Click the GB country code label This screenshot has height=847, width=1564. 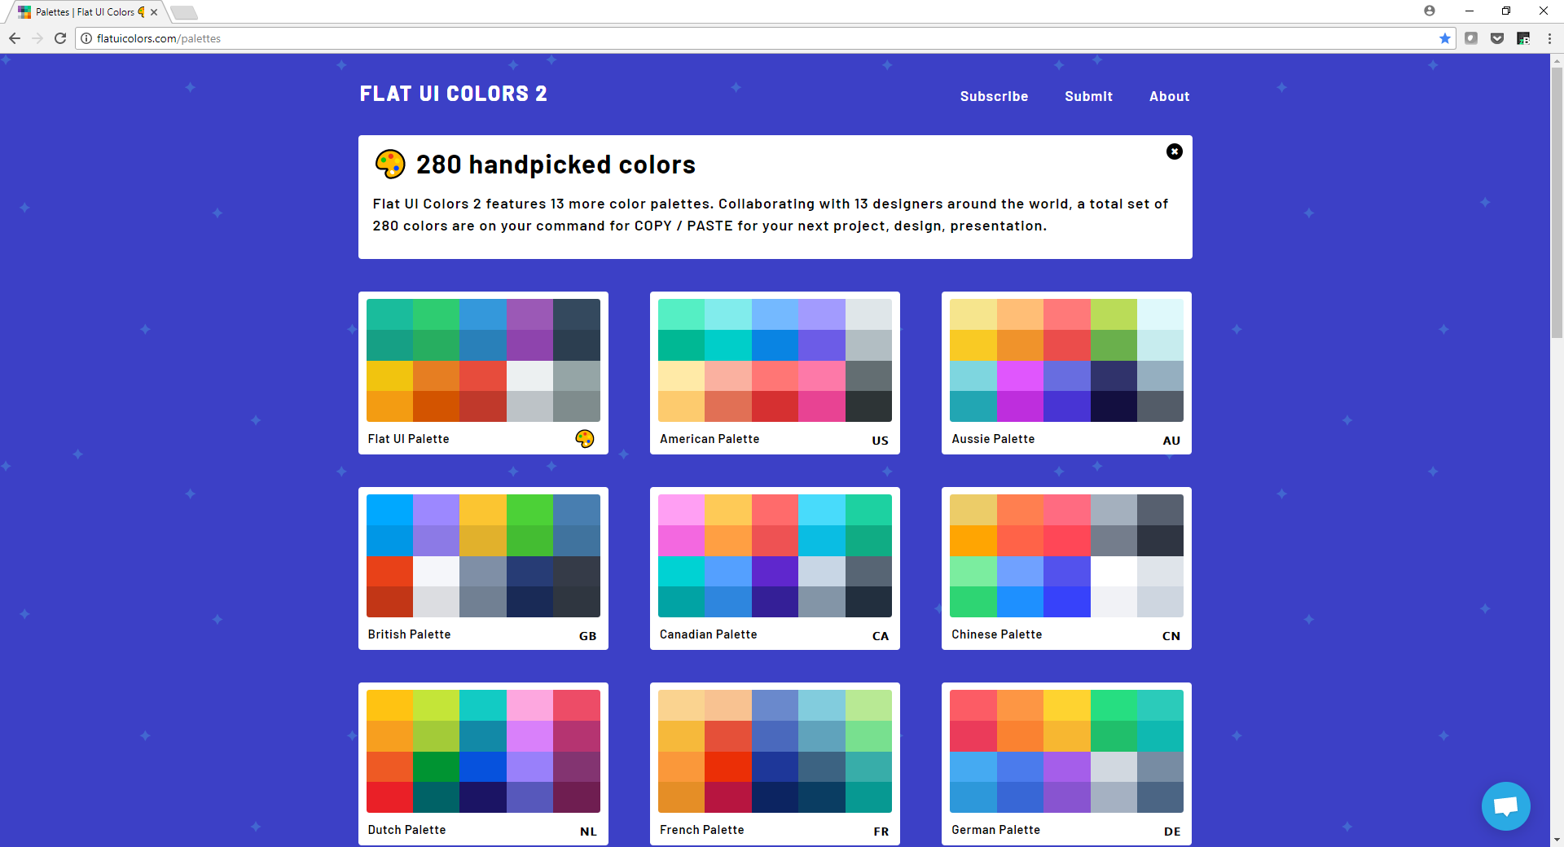[x=587, y=636]
